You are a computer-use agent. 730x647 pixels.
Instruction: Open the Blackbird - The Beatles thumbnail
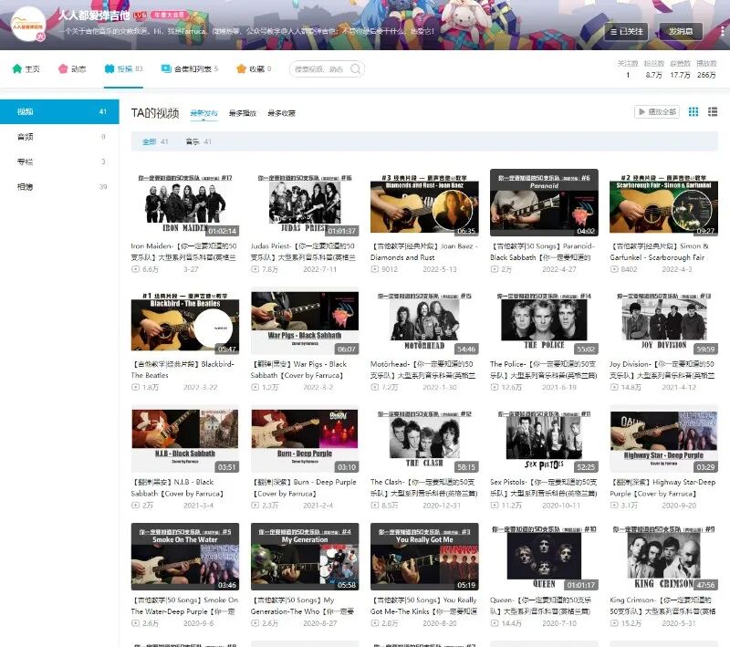[x=185, y=320]
